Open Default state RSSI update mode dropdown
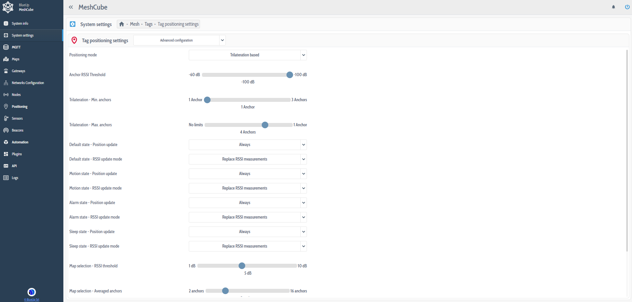The image size is (632, 302). pyautogui.click(x=248, y=159)
